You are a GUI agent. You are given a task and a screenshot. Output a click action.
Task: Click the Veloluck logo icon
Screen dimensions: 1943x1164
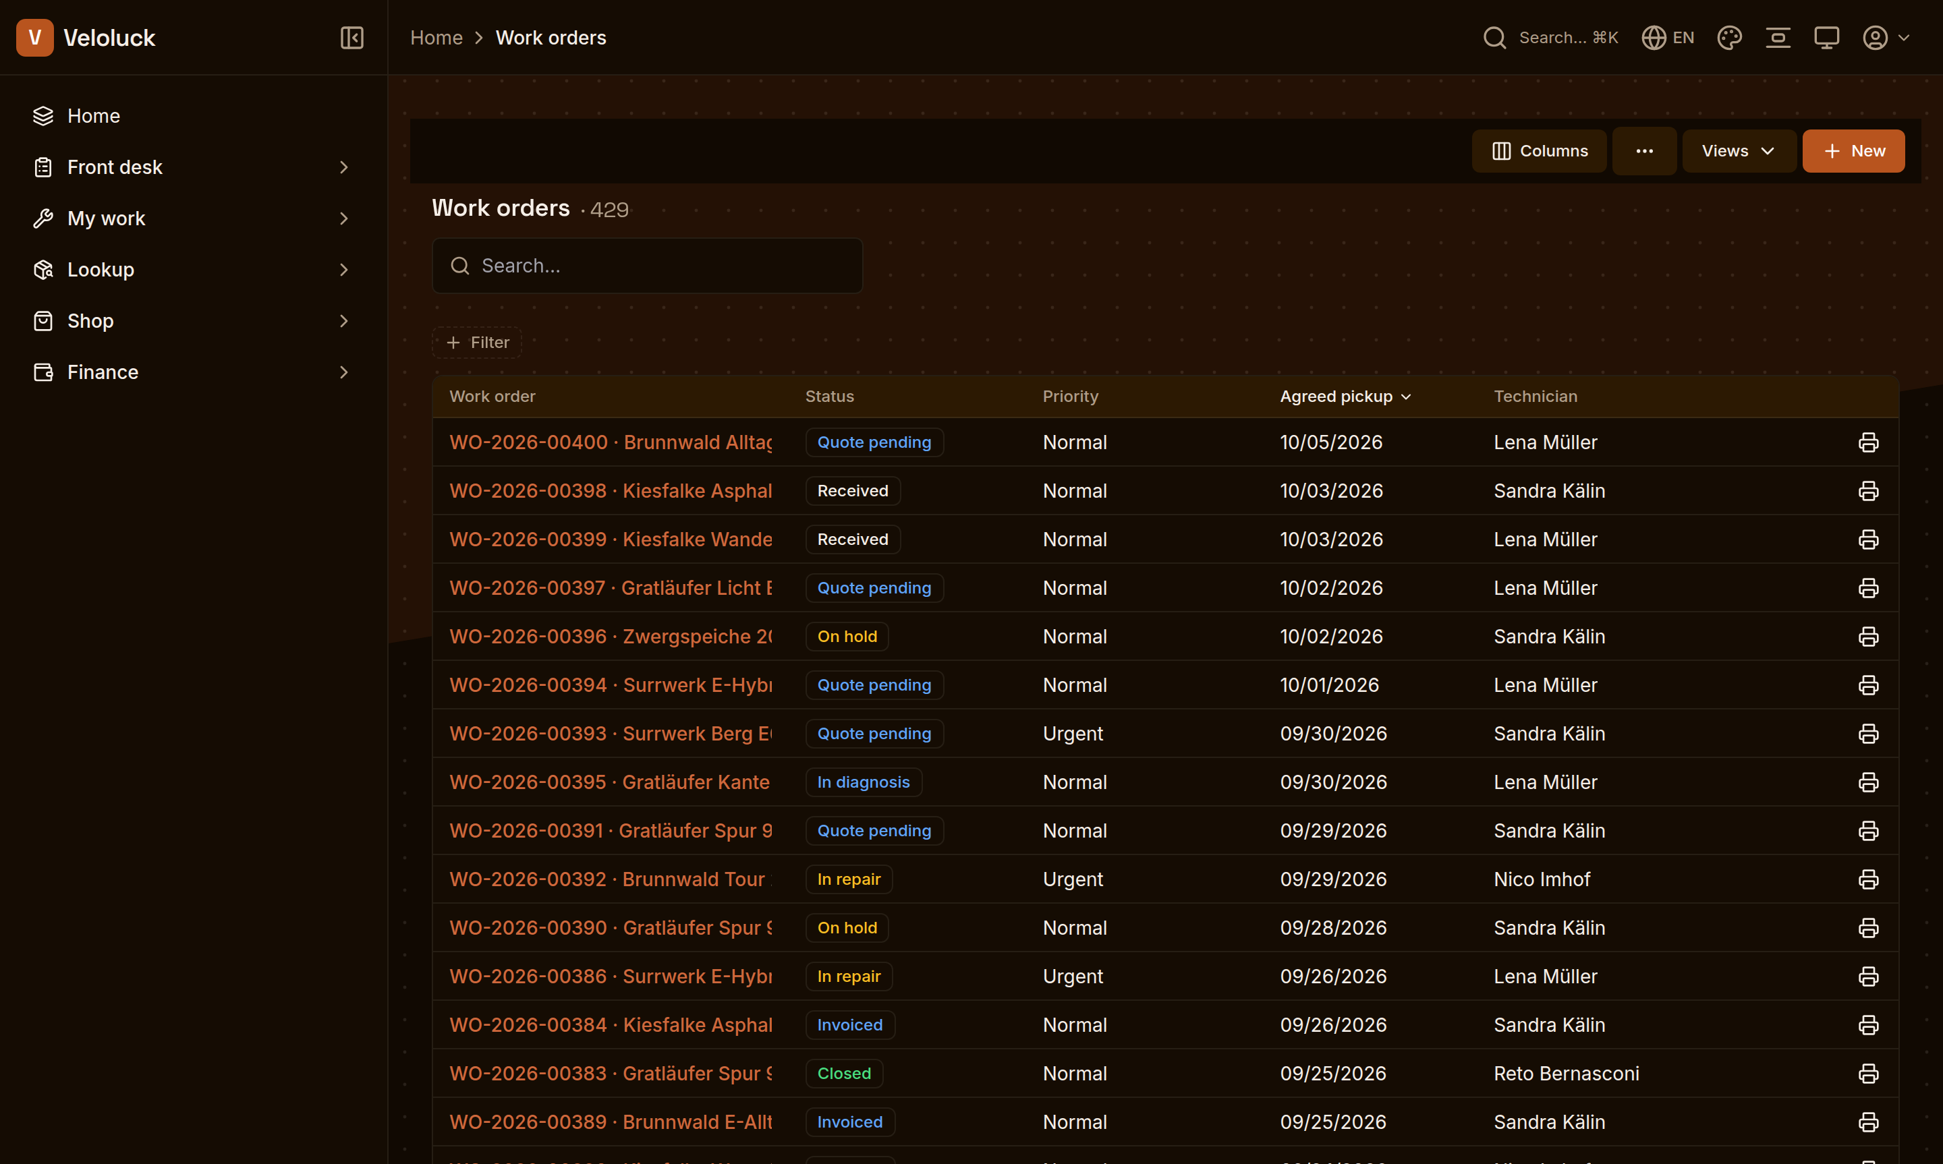(34, 38)
